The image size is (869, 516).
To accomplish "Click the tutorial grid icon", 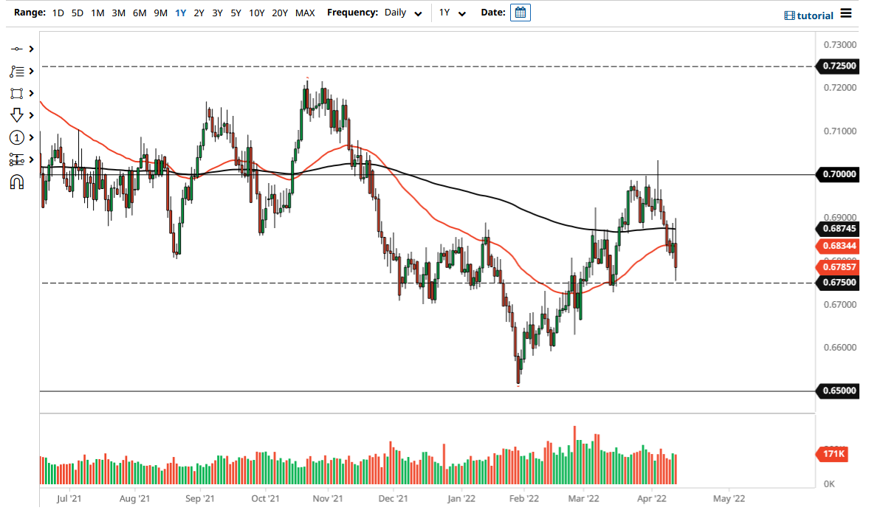I will pos(790,15).
